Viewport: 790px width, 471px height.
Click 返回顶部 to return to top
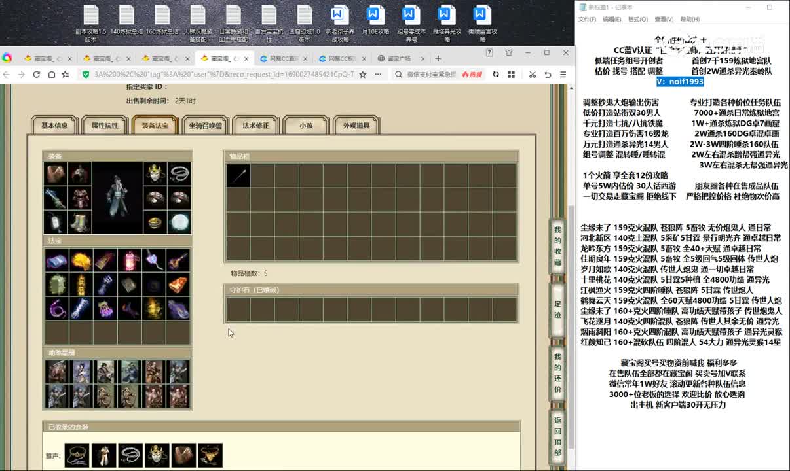pos(557,436)
